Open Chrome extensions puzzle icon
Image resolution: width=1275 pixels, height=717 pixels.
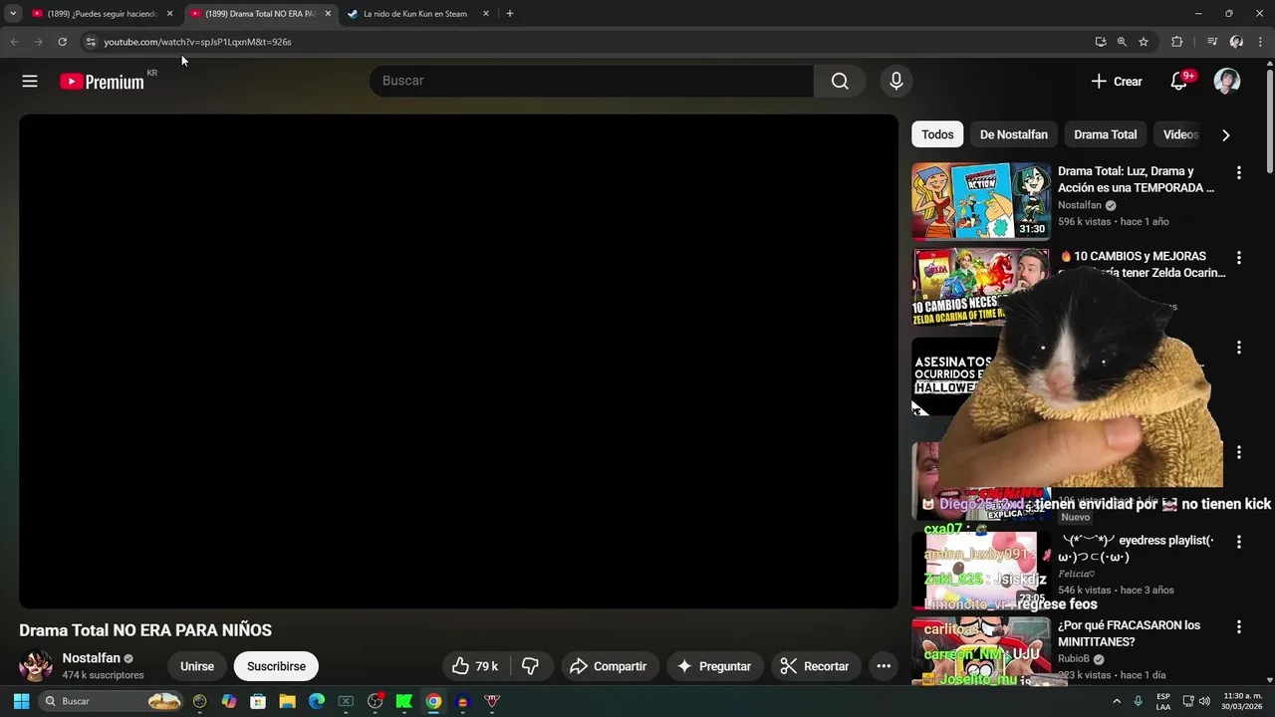tap(1177, 42)
